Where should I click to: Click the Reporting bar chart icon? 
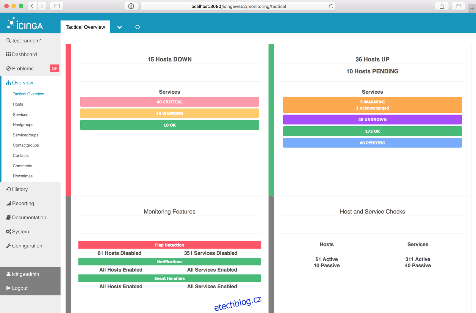(x=8, y=204)
